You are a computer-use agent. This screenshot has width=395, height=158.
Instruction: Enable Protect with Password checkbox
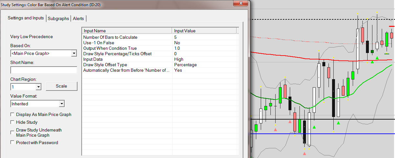[13, 142]
